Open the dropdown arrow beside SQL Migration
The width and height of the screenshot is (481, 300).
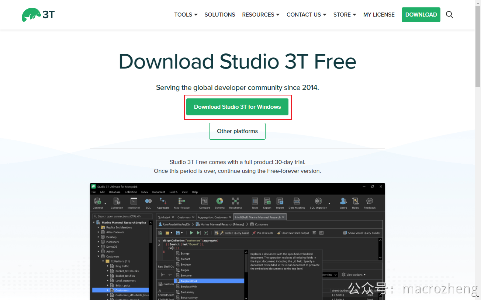[329, 203]
